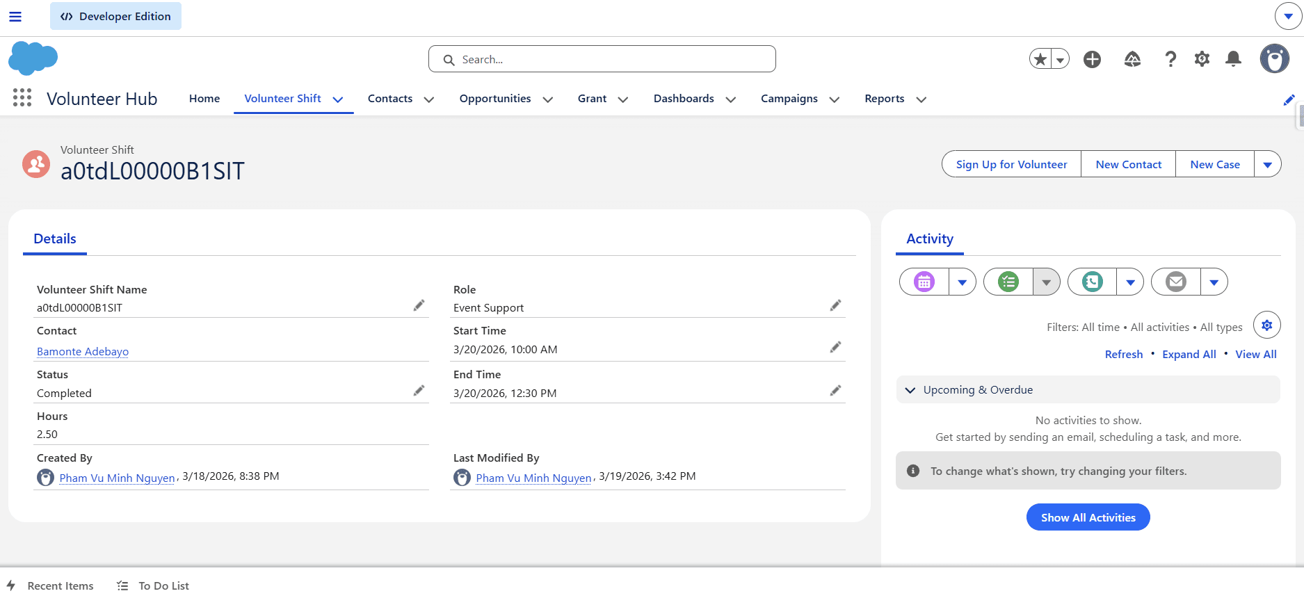Image resolution: width=1304 pixels, height=598 pixels.
Task: Click the New Event calendar icon
Action: (x=924, y=282)
